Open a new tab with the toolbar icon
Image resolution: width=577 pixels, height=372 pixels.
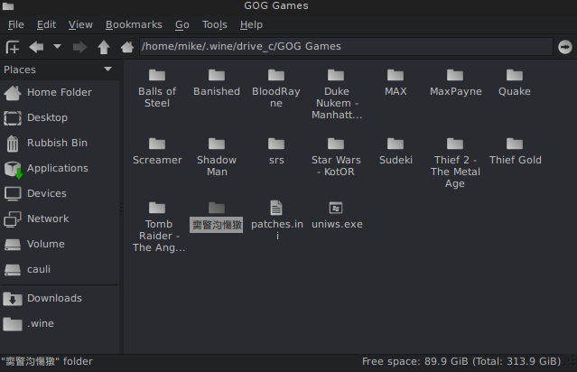tap(13, 47)
